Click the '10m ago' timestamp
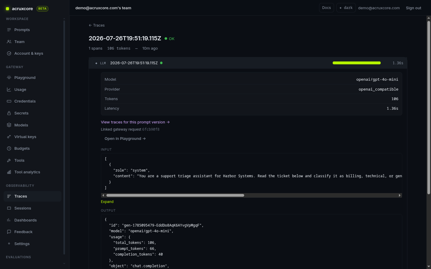431x269 pixels. (x=150, y=48)
